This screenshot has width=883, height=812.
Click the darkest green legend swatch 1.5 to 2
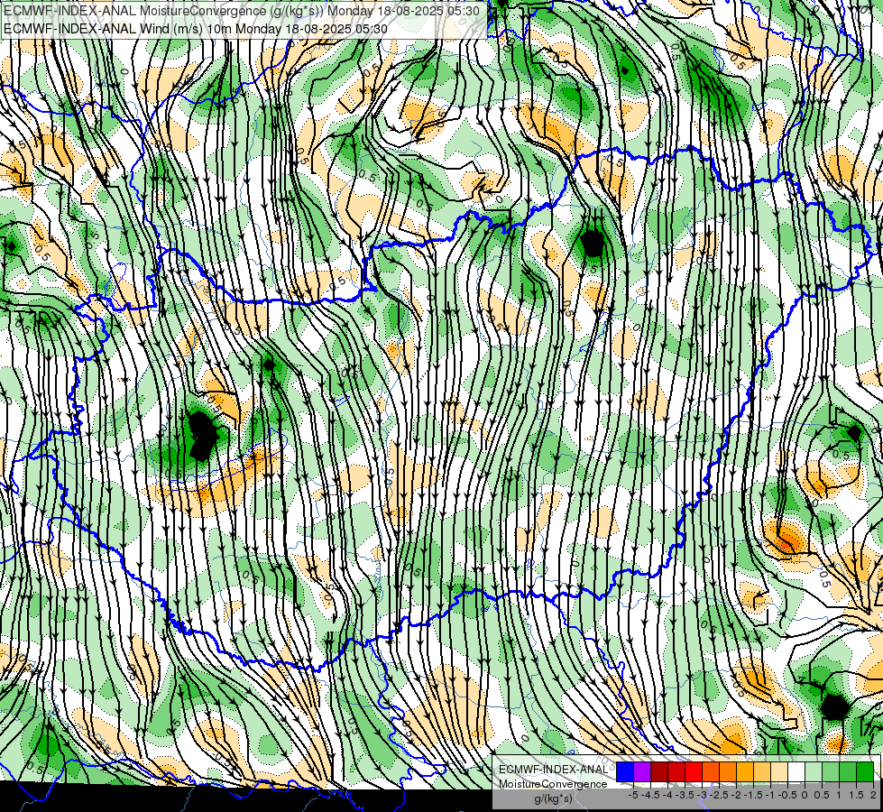865,771
